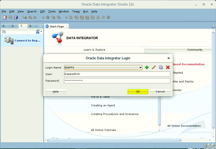
Task: Click the Refresh icon in the Topology navigator
Action: pyautogui.click(x=4, y=32)
